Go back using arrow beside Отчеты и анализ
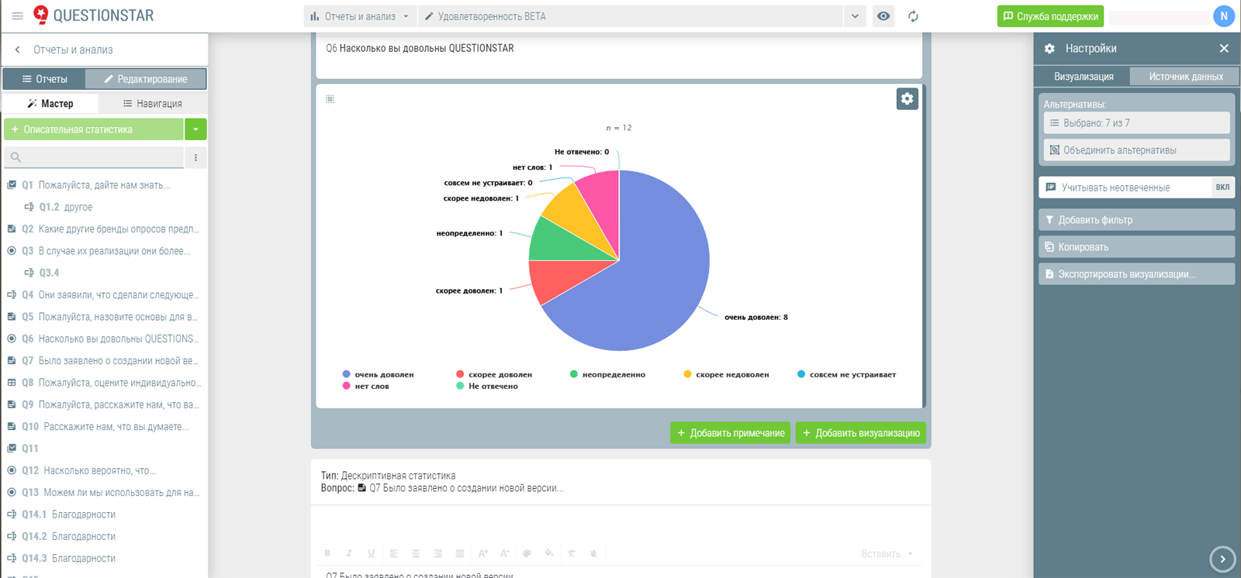This screenshot has height=578, width=1241. click(17, 50)
